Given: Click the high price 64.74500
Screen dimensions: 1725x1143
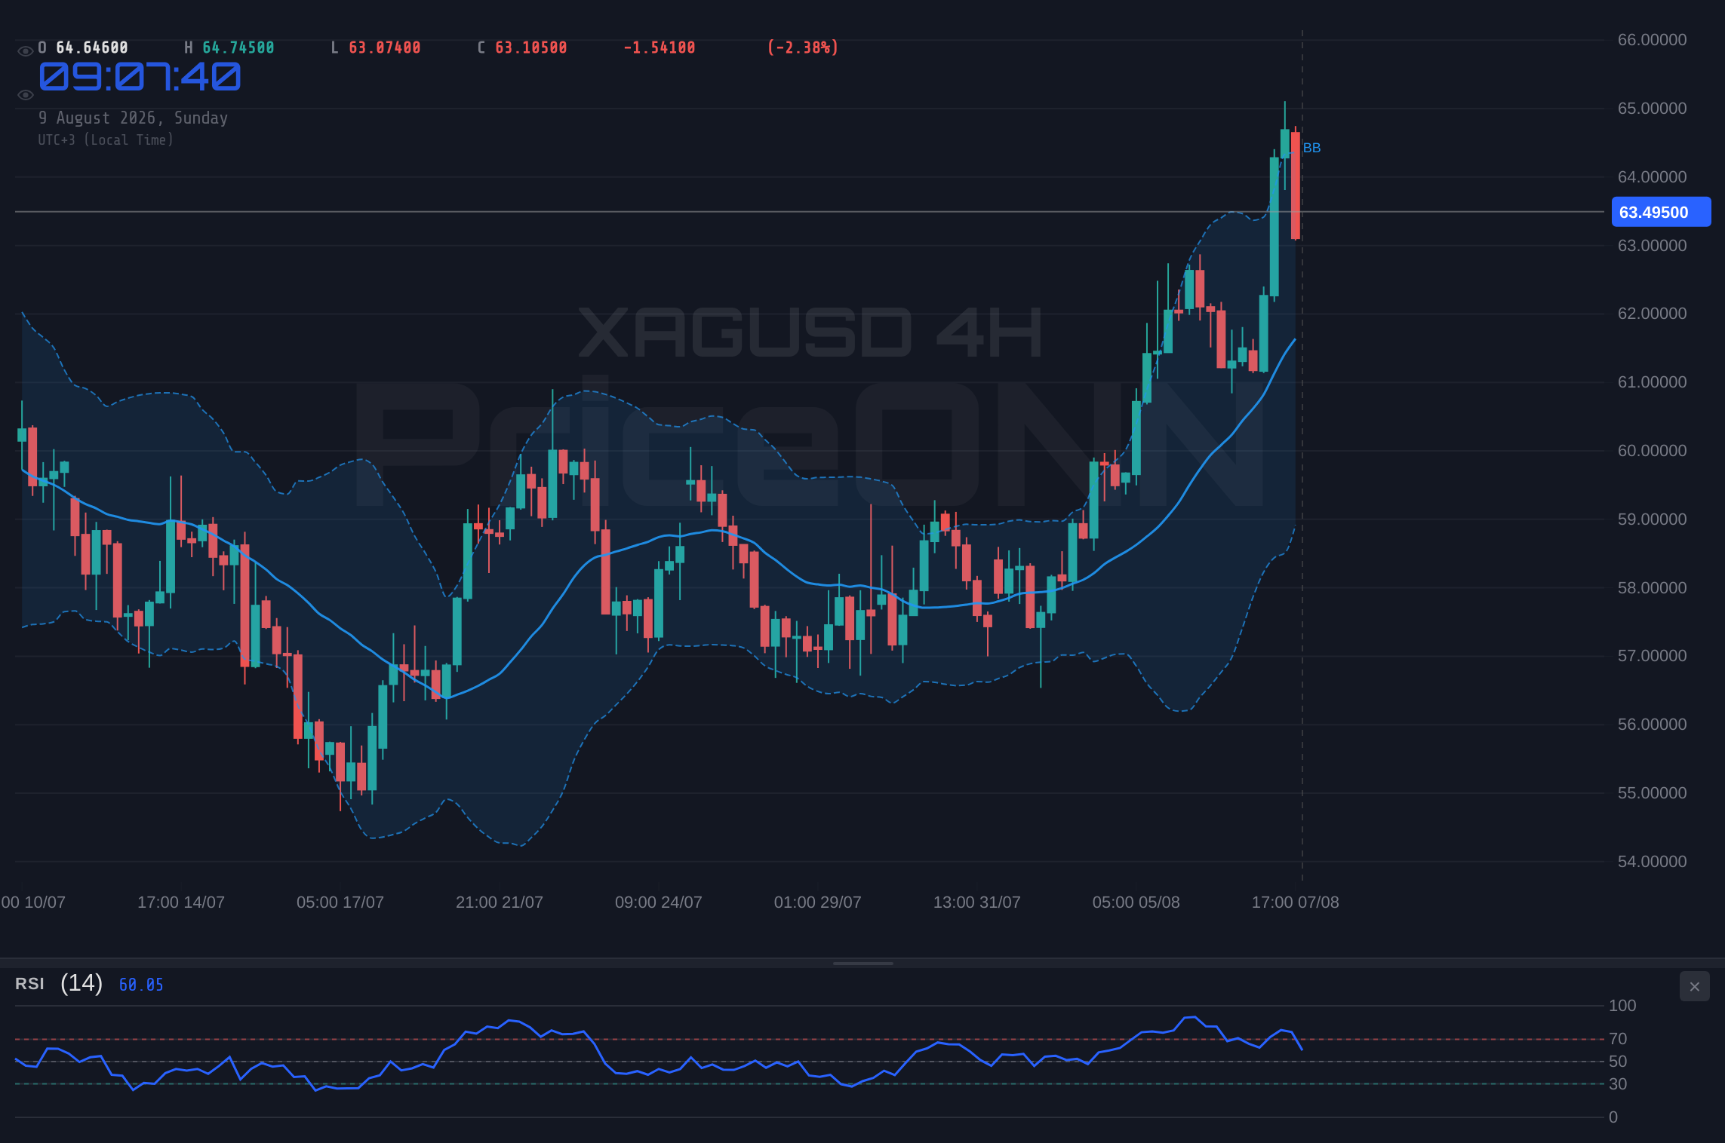Looking at the screenshot, I should coord(238,47).
